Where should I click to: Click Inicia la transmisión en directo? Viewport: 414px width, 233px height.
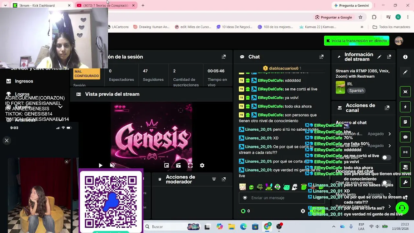click(x=356, y=41)
